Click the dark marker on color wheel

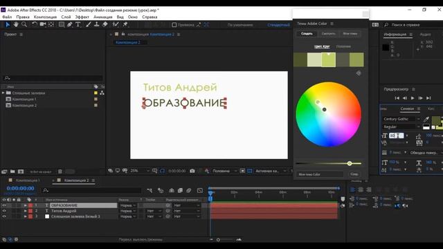pyautogui.click(x=325, y=109)
